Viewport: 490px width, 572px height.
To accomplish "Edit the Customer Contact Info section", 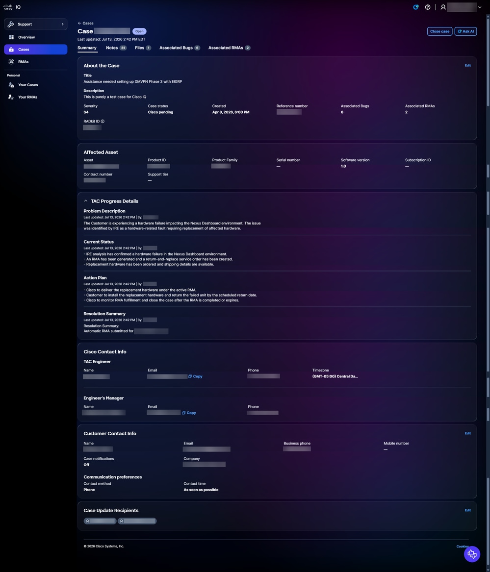I will 468,433.
